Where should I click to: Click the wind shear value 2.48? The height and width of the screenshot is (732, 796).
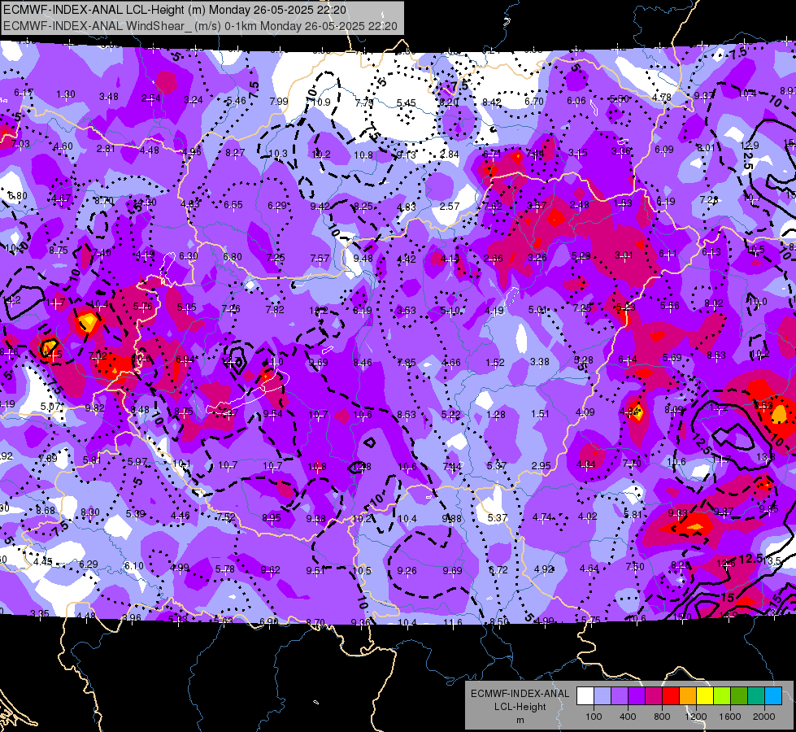[579, 204]
